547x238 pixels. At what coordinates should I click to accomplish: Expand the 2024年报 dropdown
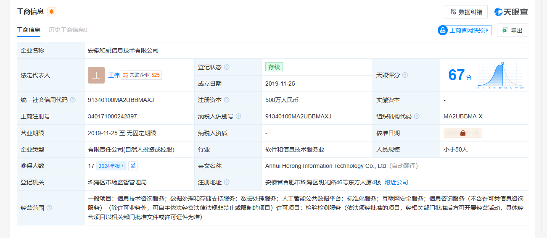coord(111,166)
